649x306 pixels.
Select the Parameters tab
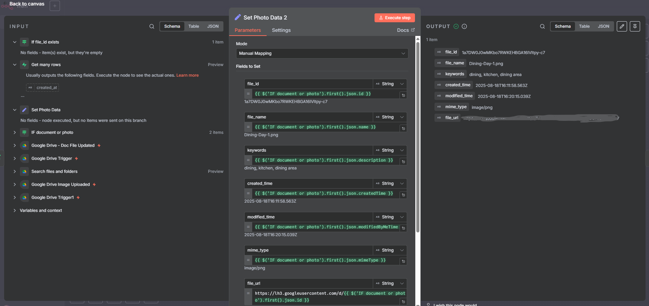248,30
